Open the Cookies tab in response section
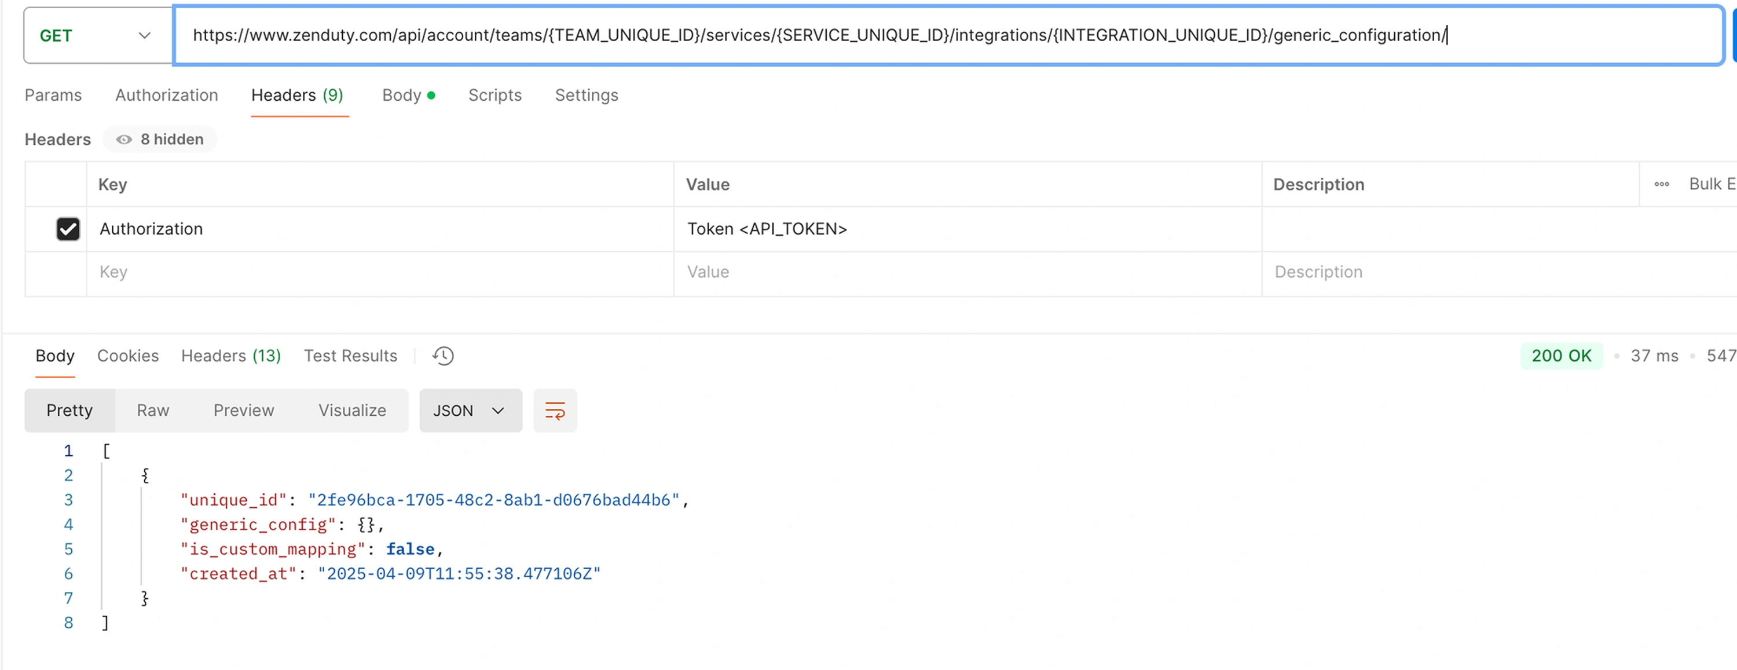 pos(127,356)
